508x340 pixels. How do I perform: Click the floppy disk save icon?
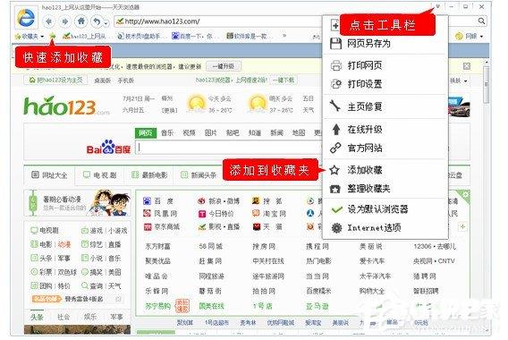335,44
